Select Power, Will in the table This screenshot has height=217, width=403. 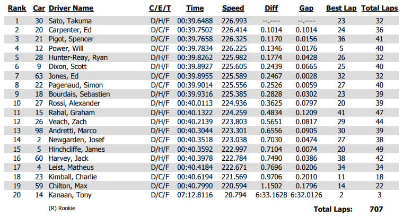point(66,48)
